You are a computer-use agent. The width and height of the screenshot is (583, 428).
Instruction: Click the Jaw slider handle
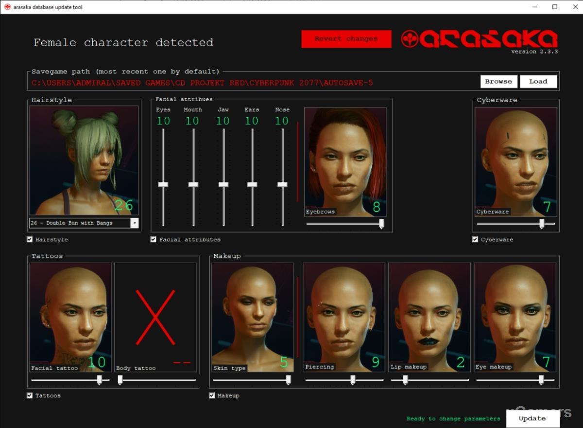pos(223,184)
